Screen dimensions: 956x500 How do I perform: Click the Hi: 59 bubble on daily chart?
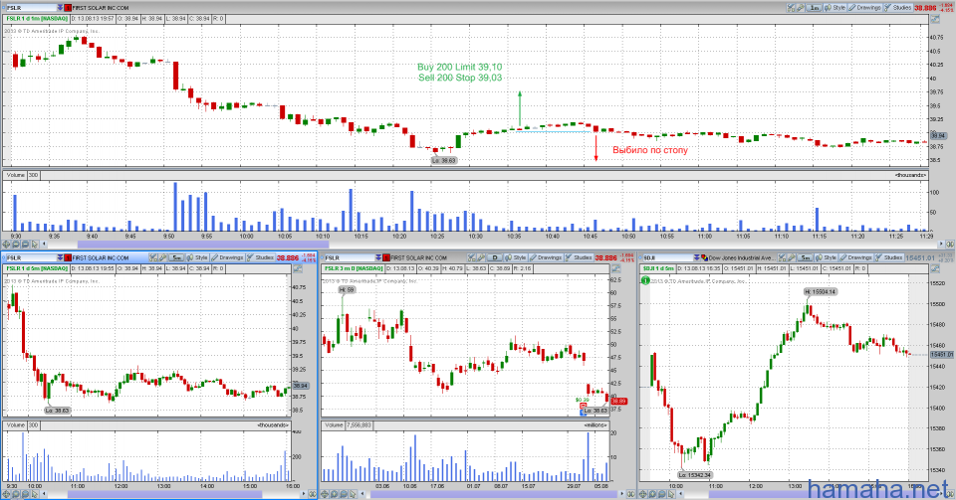[x=347, y=290]
